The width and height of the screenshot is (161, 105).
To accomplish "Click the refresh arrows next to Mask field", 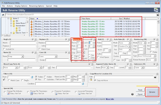I will [x=32, y=77].
